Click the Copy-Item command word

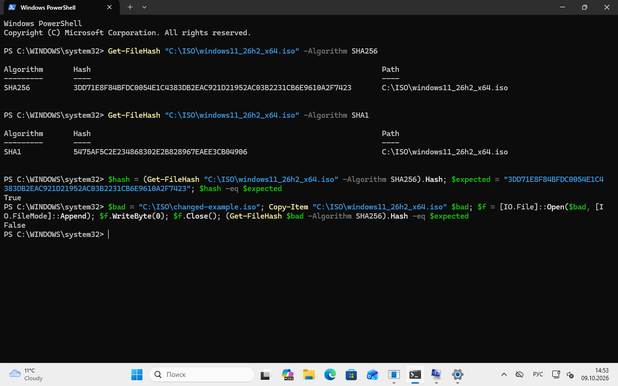pos(288,207)
